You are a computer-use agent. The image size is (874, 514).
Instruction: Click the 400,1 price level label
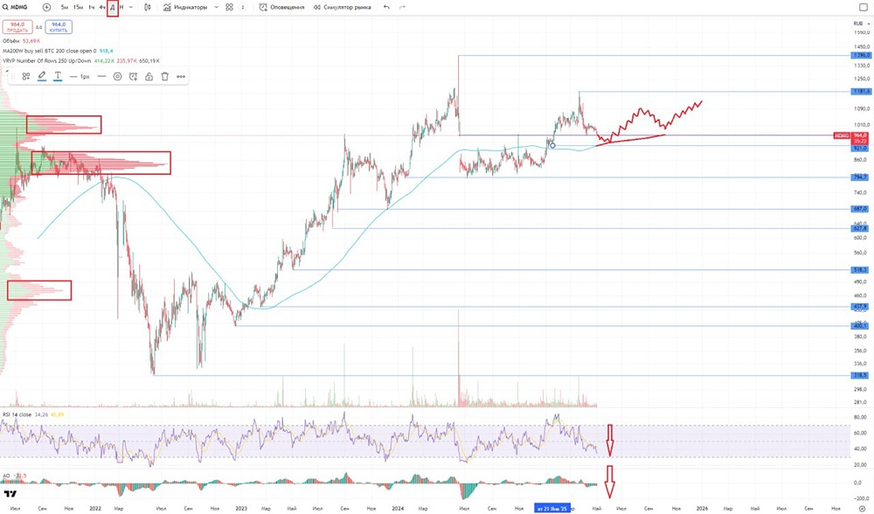pyautogui.click(x=861, y=326)
